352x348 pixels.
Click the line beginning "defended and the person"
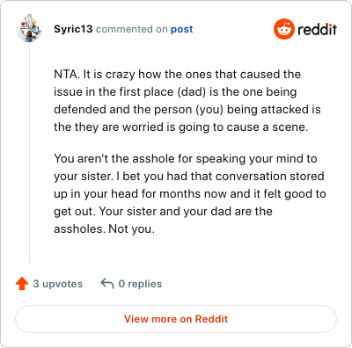pos(187,110)
